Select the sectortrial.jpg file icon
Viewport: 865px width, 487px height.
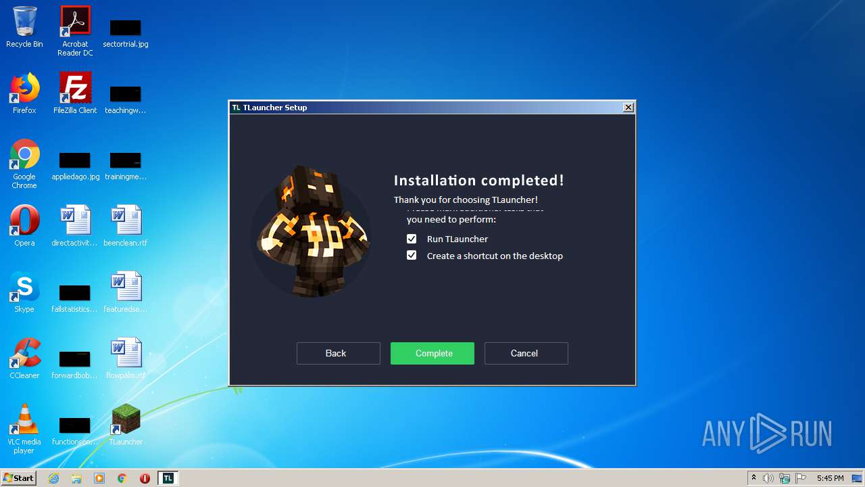pyautogui.click(x=126, y=34)
